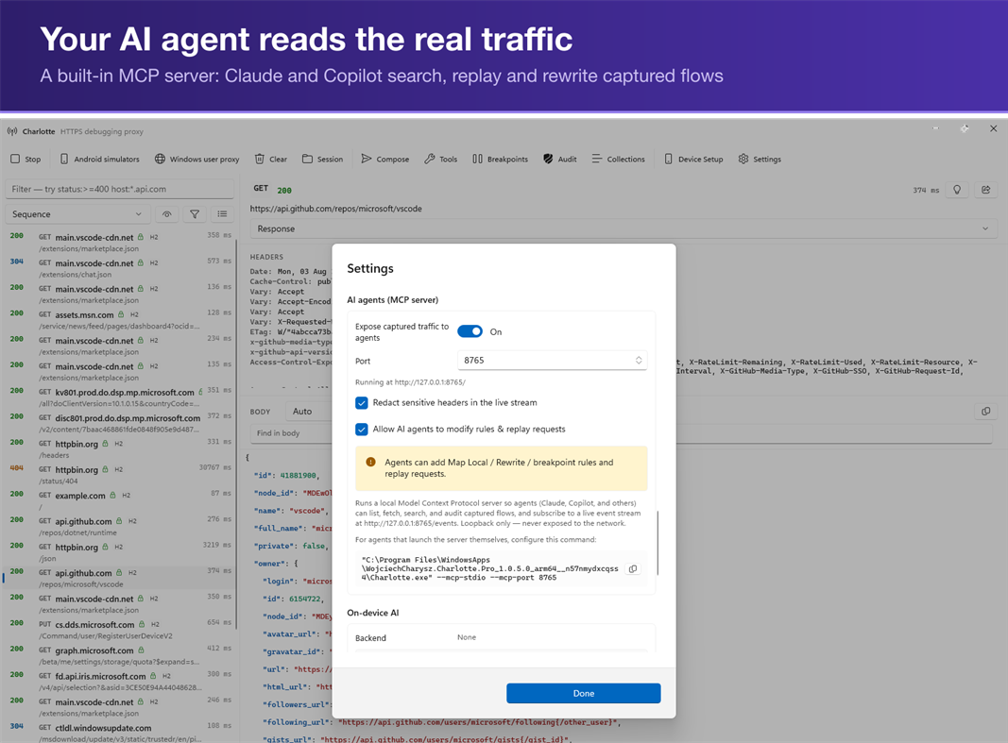This screenshot has height=743, width=1008.
Task: Select the api.github.com /repos/dotnet/runtime flow
Action: tap(120, 527)
